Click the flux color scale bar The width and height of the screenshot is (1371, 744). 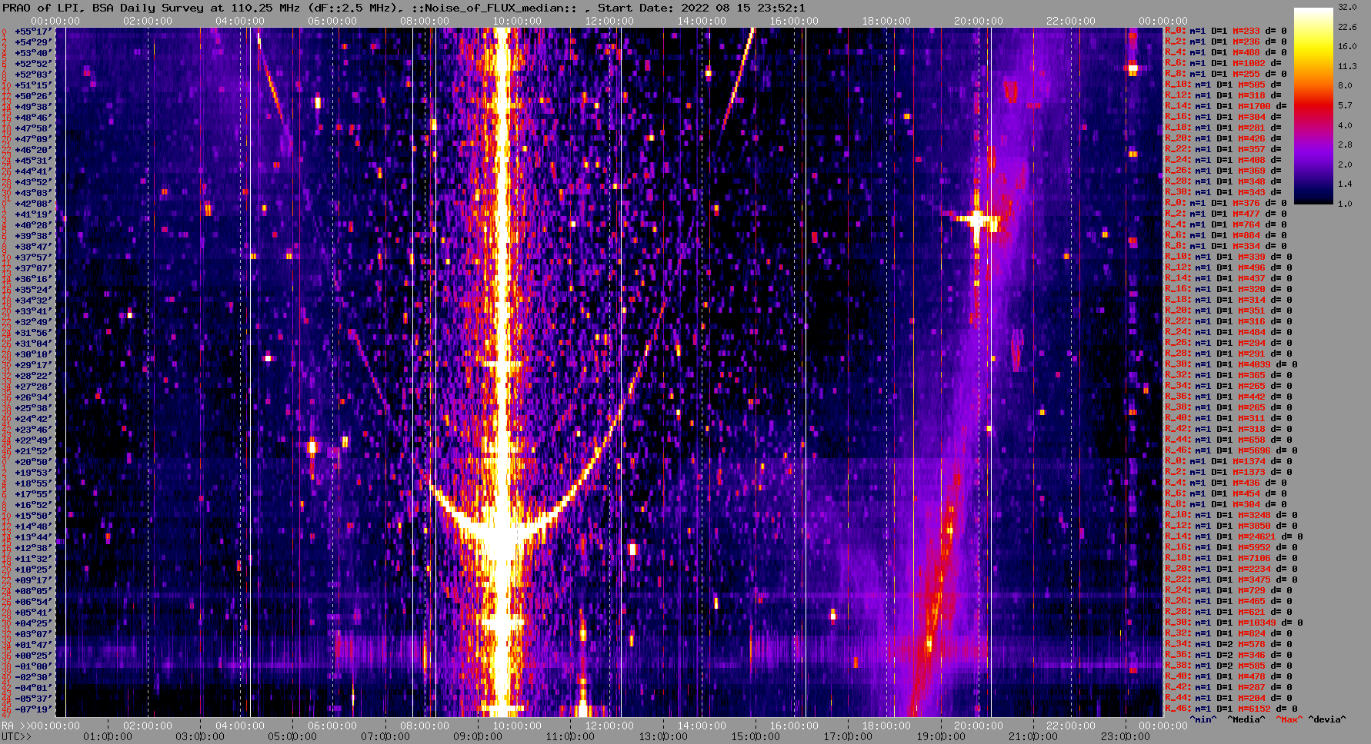(x=1313, y=105)
